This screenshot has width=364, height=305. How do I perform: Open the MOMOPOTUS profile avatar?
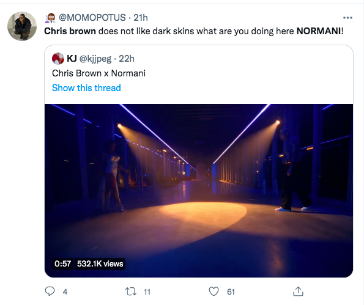22,26
